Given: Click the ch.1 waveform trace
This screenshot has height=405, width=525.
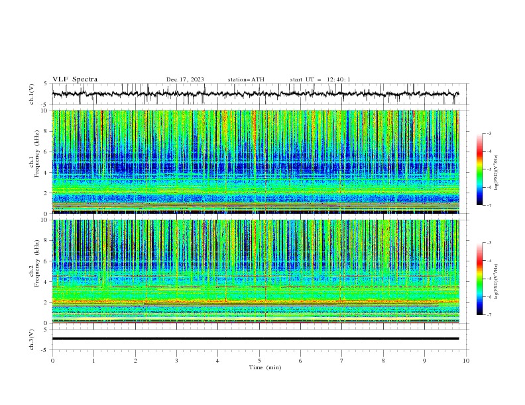Looking at the screenshot, I should pyautogui.click(x=255, y=94).
